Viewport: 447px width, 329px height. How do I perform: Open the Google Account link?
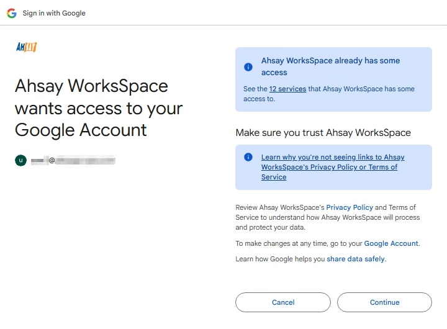coord(391,243)
